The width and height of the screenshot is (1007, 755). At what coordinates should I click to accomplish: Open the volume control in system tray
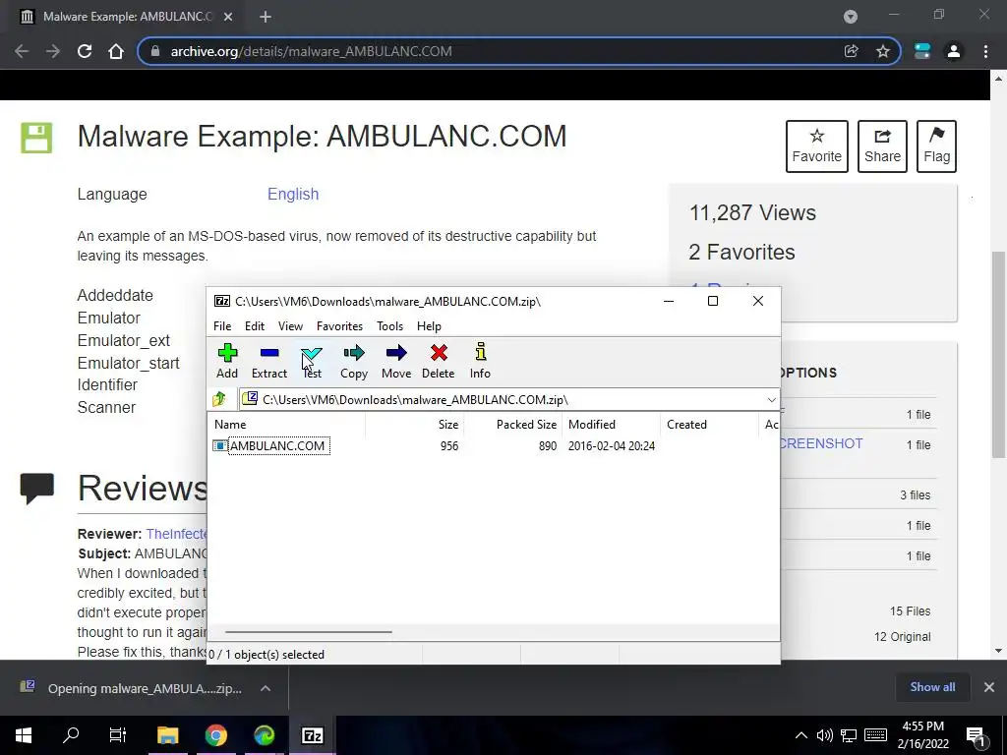pos(825,735)
